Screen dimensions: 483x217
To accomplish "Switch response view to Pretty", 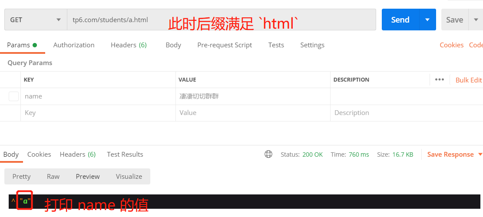I will [22, 176].
